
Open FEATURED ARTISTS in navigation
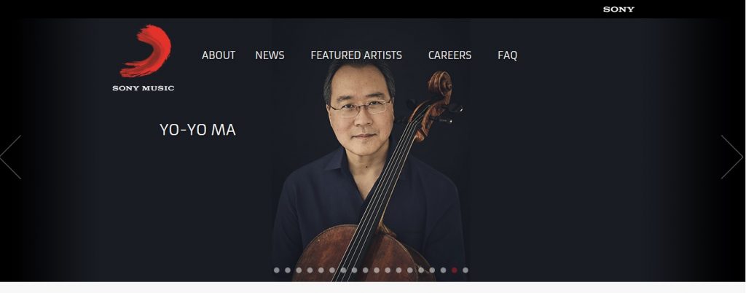click(x=356, y=55)
